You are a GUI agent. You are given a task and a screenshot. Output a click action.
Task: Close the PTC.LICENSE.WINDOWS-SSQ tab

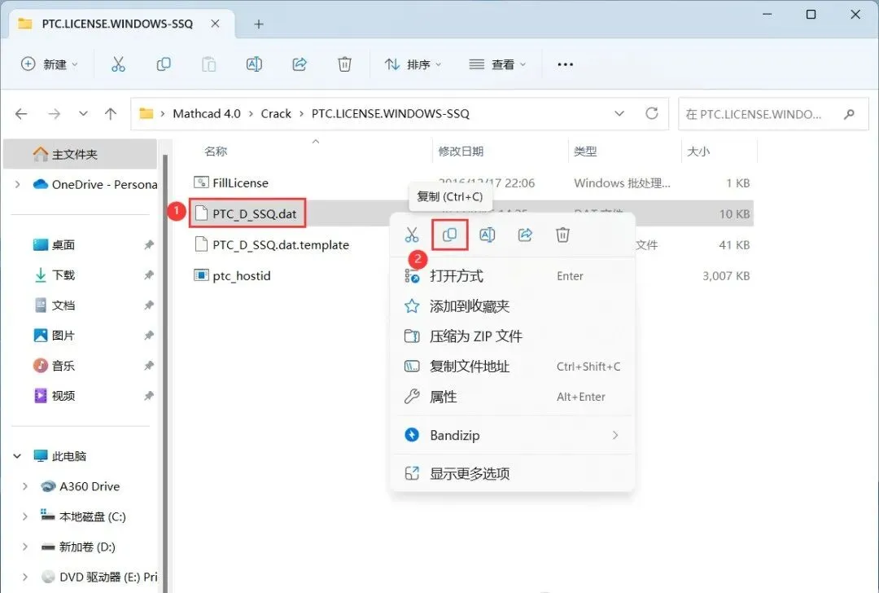(x=215, y=24)
